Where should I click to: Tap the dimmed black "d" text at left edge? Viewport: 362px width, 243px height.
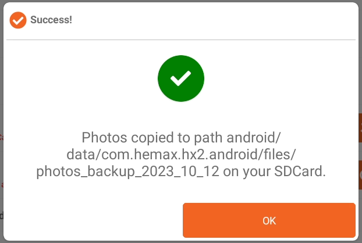1,216
